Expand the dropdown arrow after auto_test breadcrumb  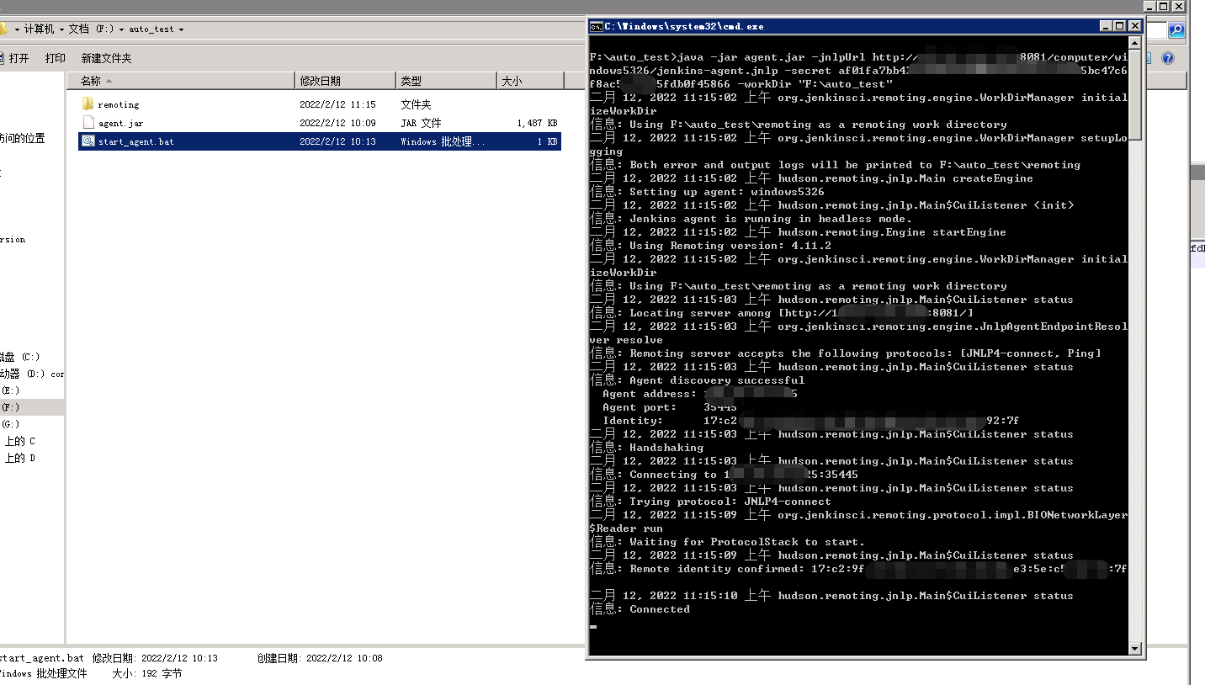click(181, 29)
